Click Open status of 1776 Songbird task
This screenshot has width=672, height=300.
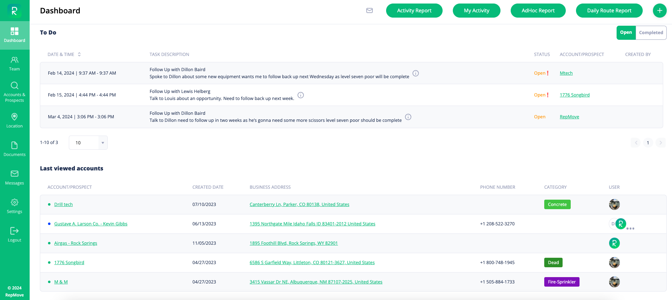pyautogui.click(x=540, y=95)
